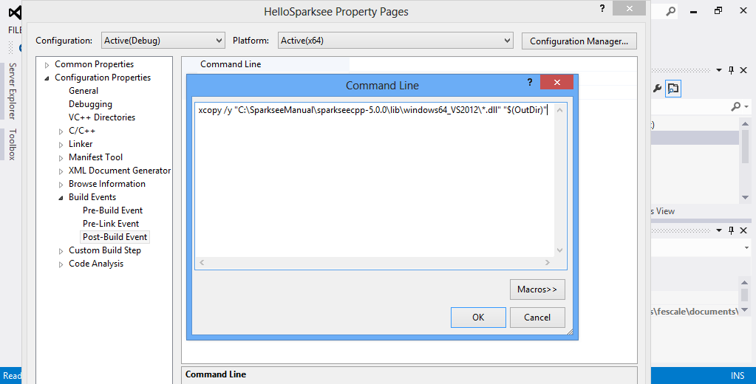Image resolution: width=756 pixels, height=384 pixels.
Task: Restore down the Visual Studio window
Action: pos(718,10)
